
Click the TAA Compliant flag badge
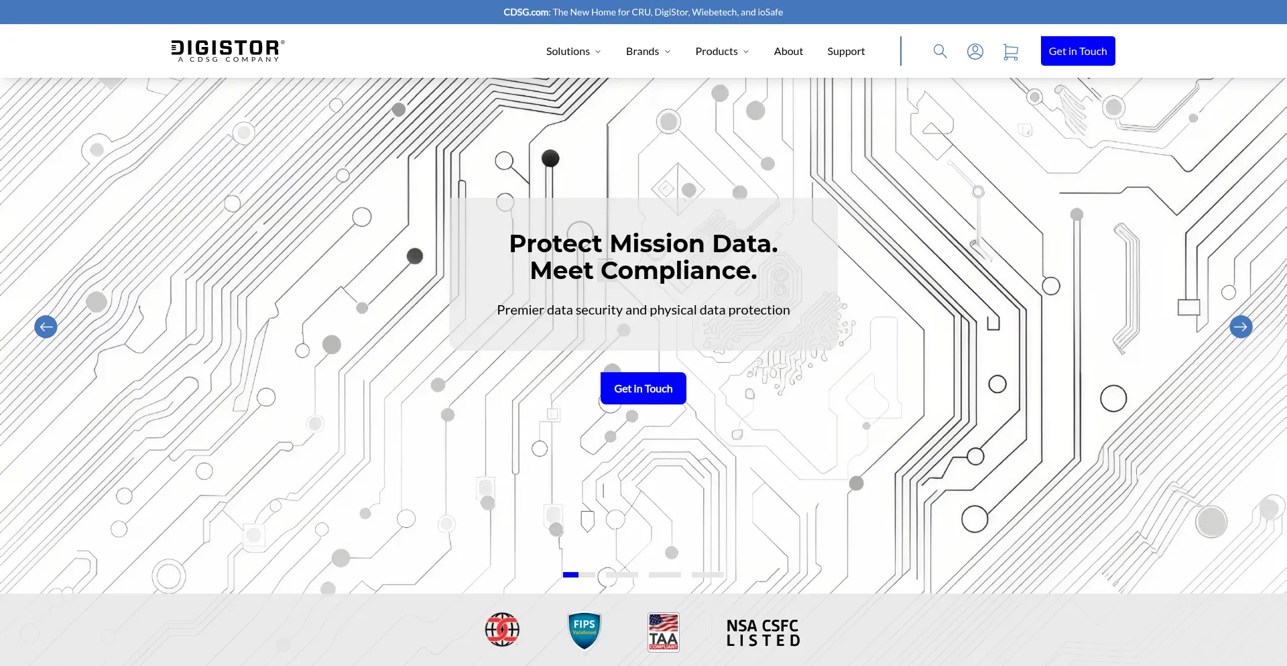coord(664,632)
